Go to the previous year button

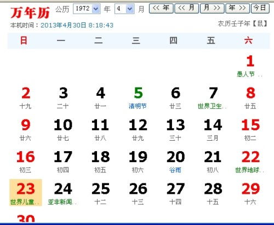click(x=161, y=8)
